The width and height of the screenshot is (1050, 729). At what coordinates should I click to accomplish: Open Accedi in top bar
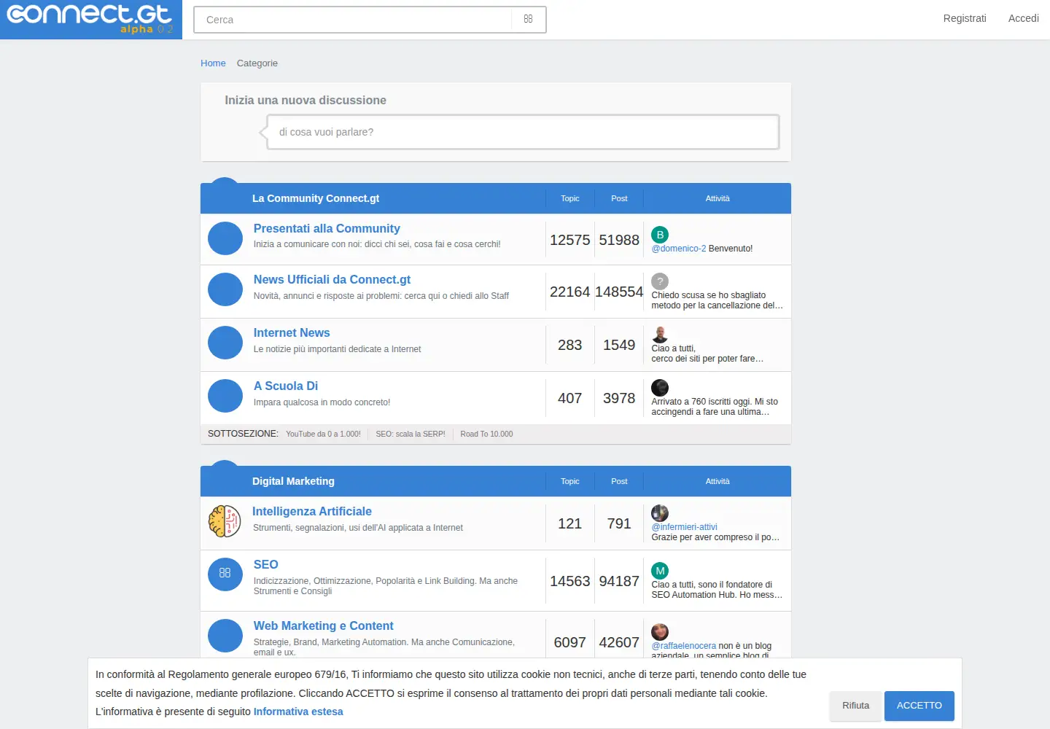pyautogui.click(x=1024, y=18)
